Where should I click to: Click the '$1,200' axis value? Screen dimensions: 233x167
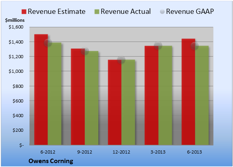point(16,57)
